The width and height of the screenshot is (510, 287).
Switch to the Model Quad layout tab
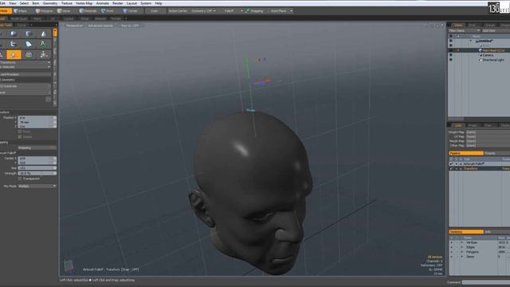(19, 18)
